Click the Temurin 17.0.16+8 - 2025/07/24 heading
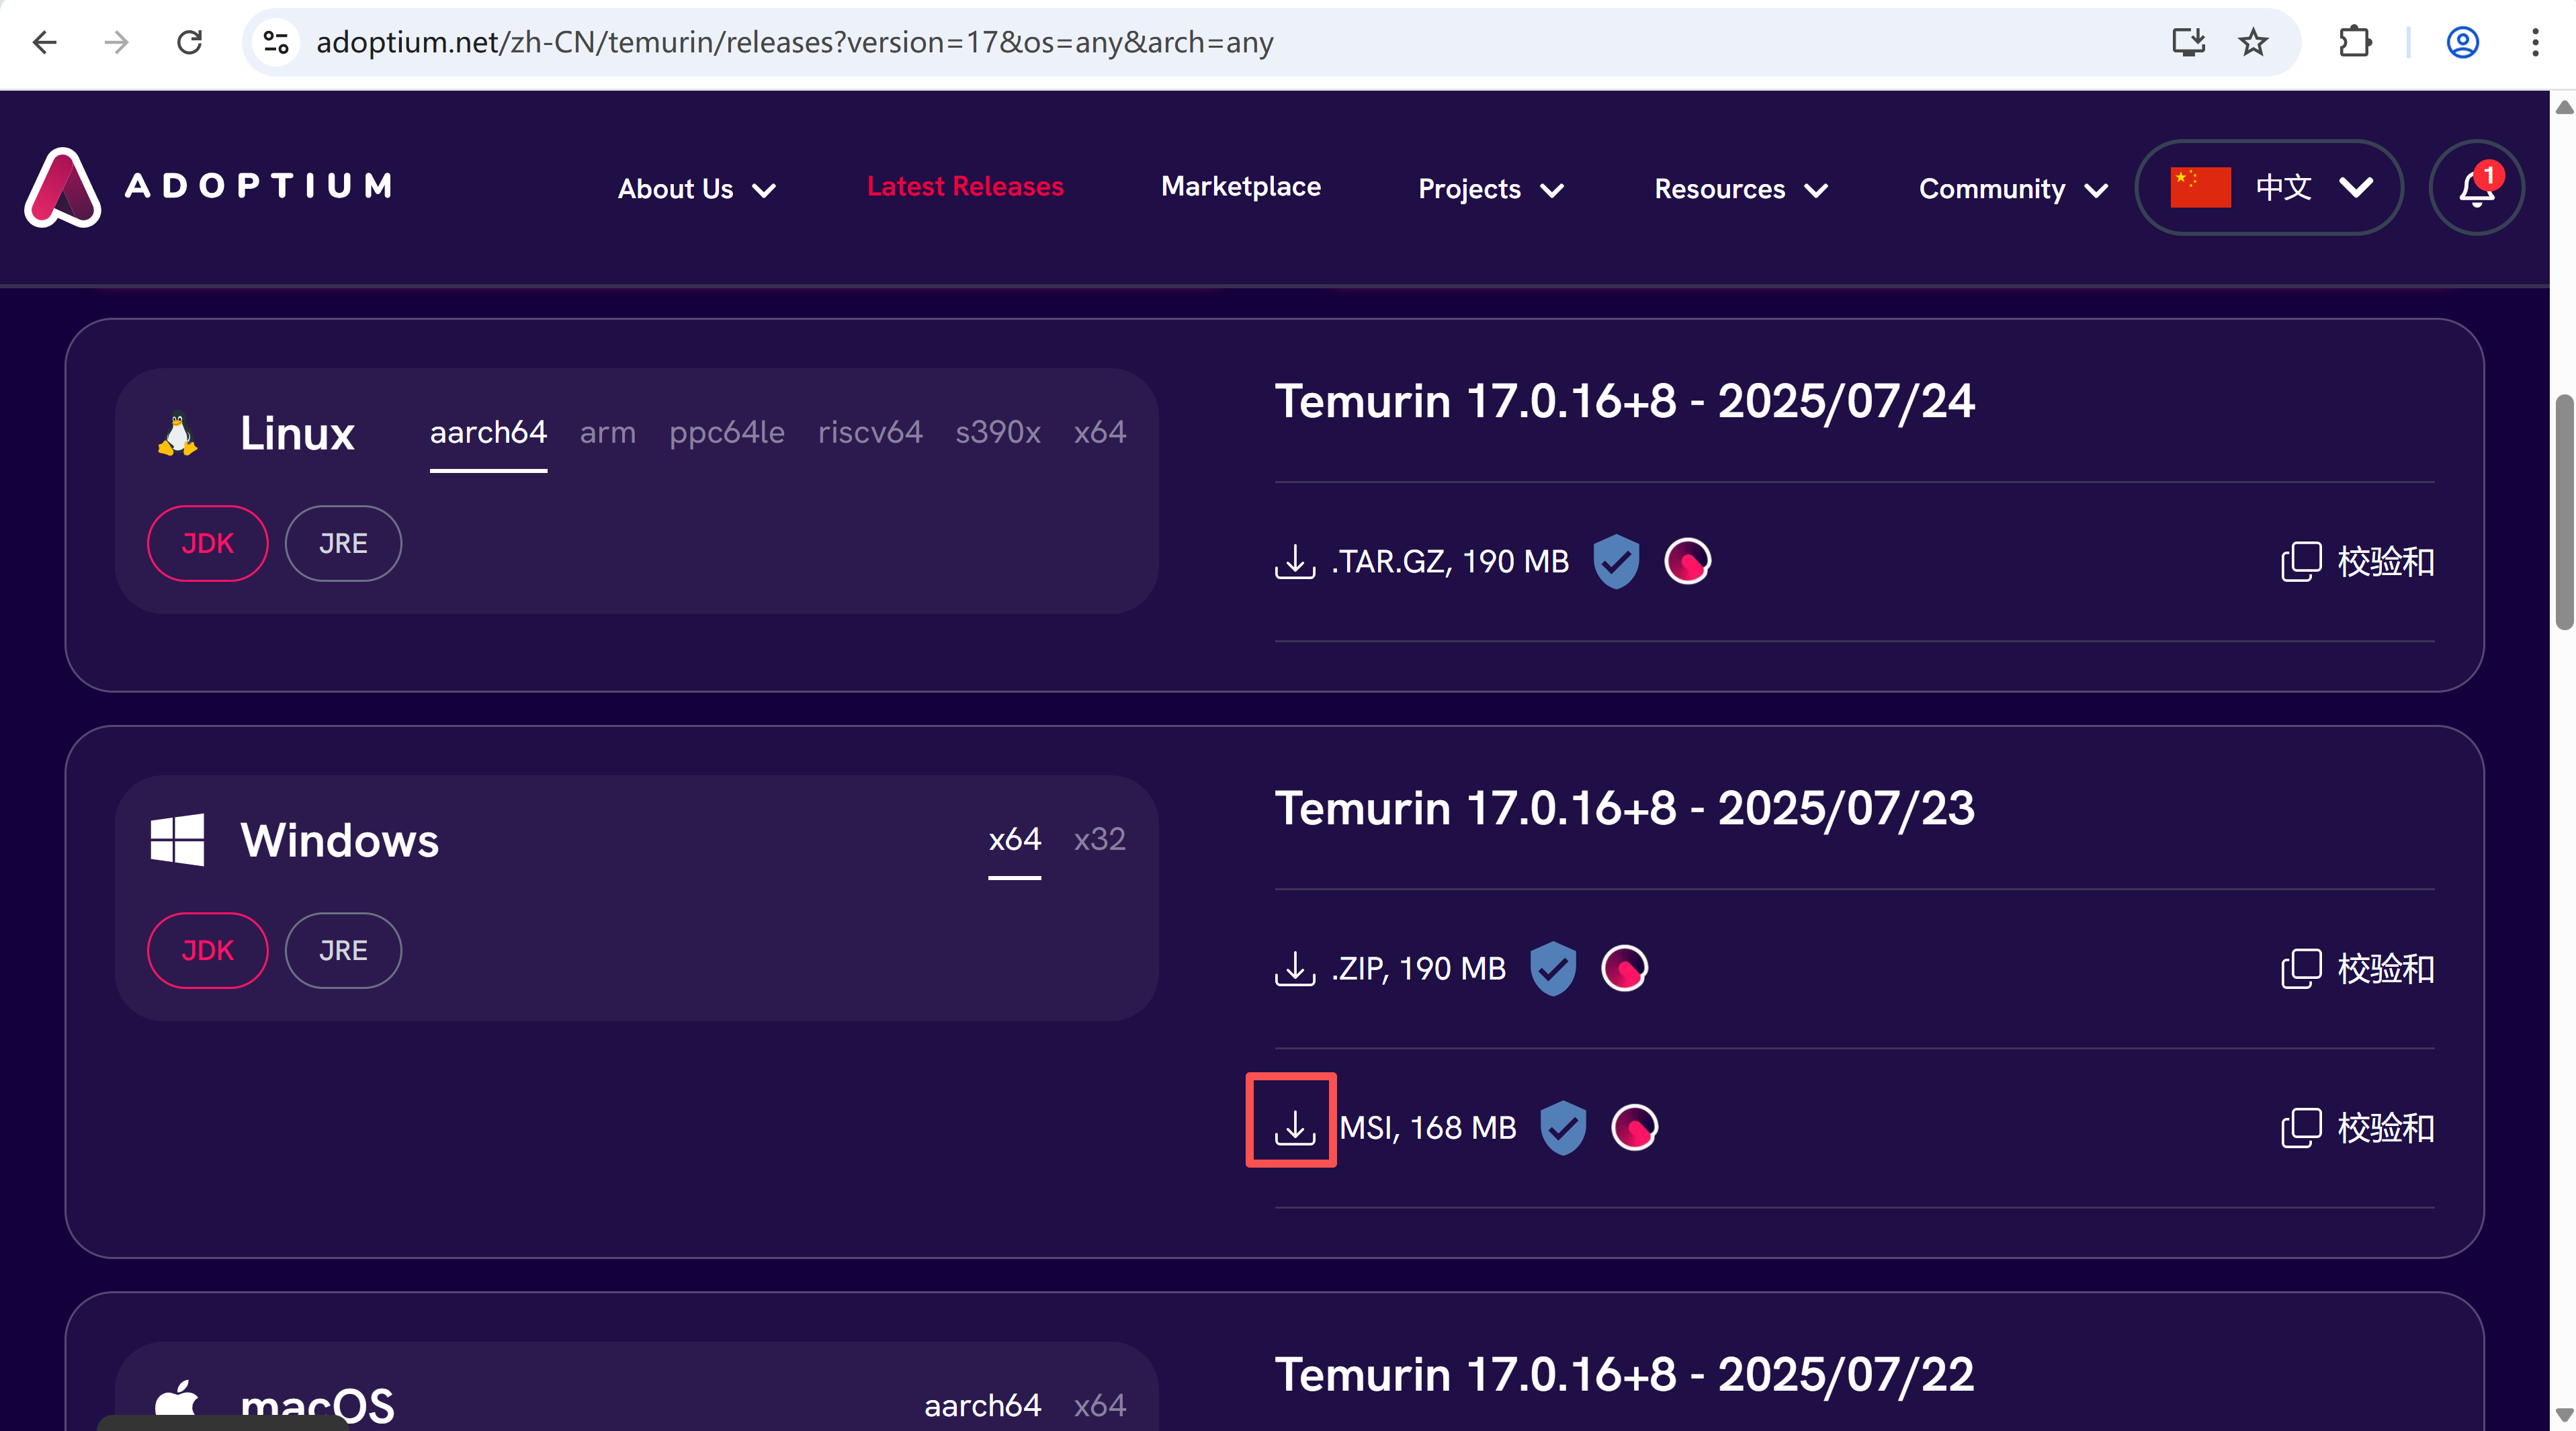Screen dimensions: 2576x1431 (x=1624, y=402)
